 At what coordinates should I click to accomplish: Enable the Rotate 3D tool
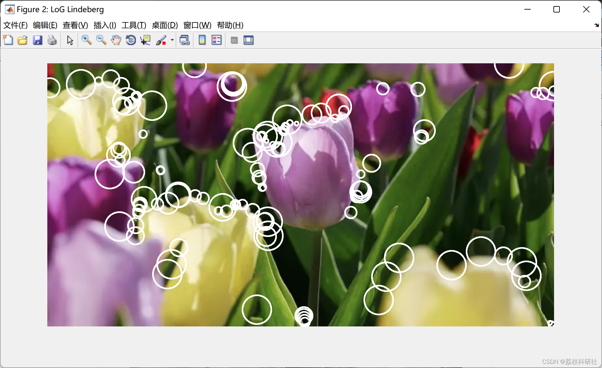(x=131, y=40)
